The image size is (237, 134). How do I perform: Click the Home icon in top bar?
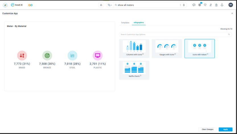pyautogui.click(x=101, y=5)
